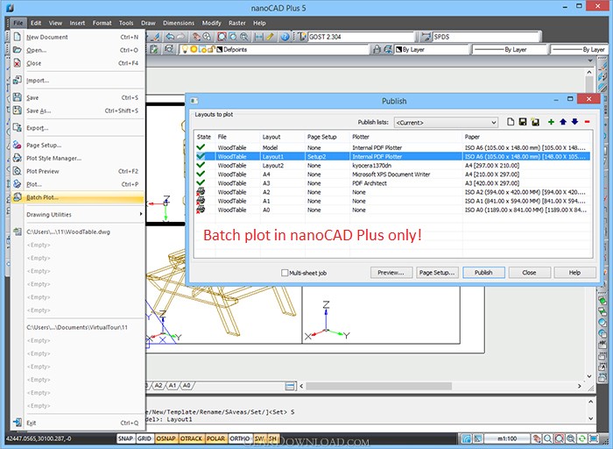Toggle GRID display in status bar

(x=144, y=438)
